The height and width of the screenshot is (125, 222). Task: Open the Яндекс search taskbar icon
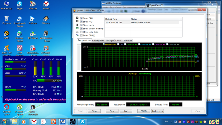(44, 122)
